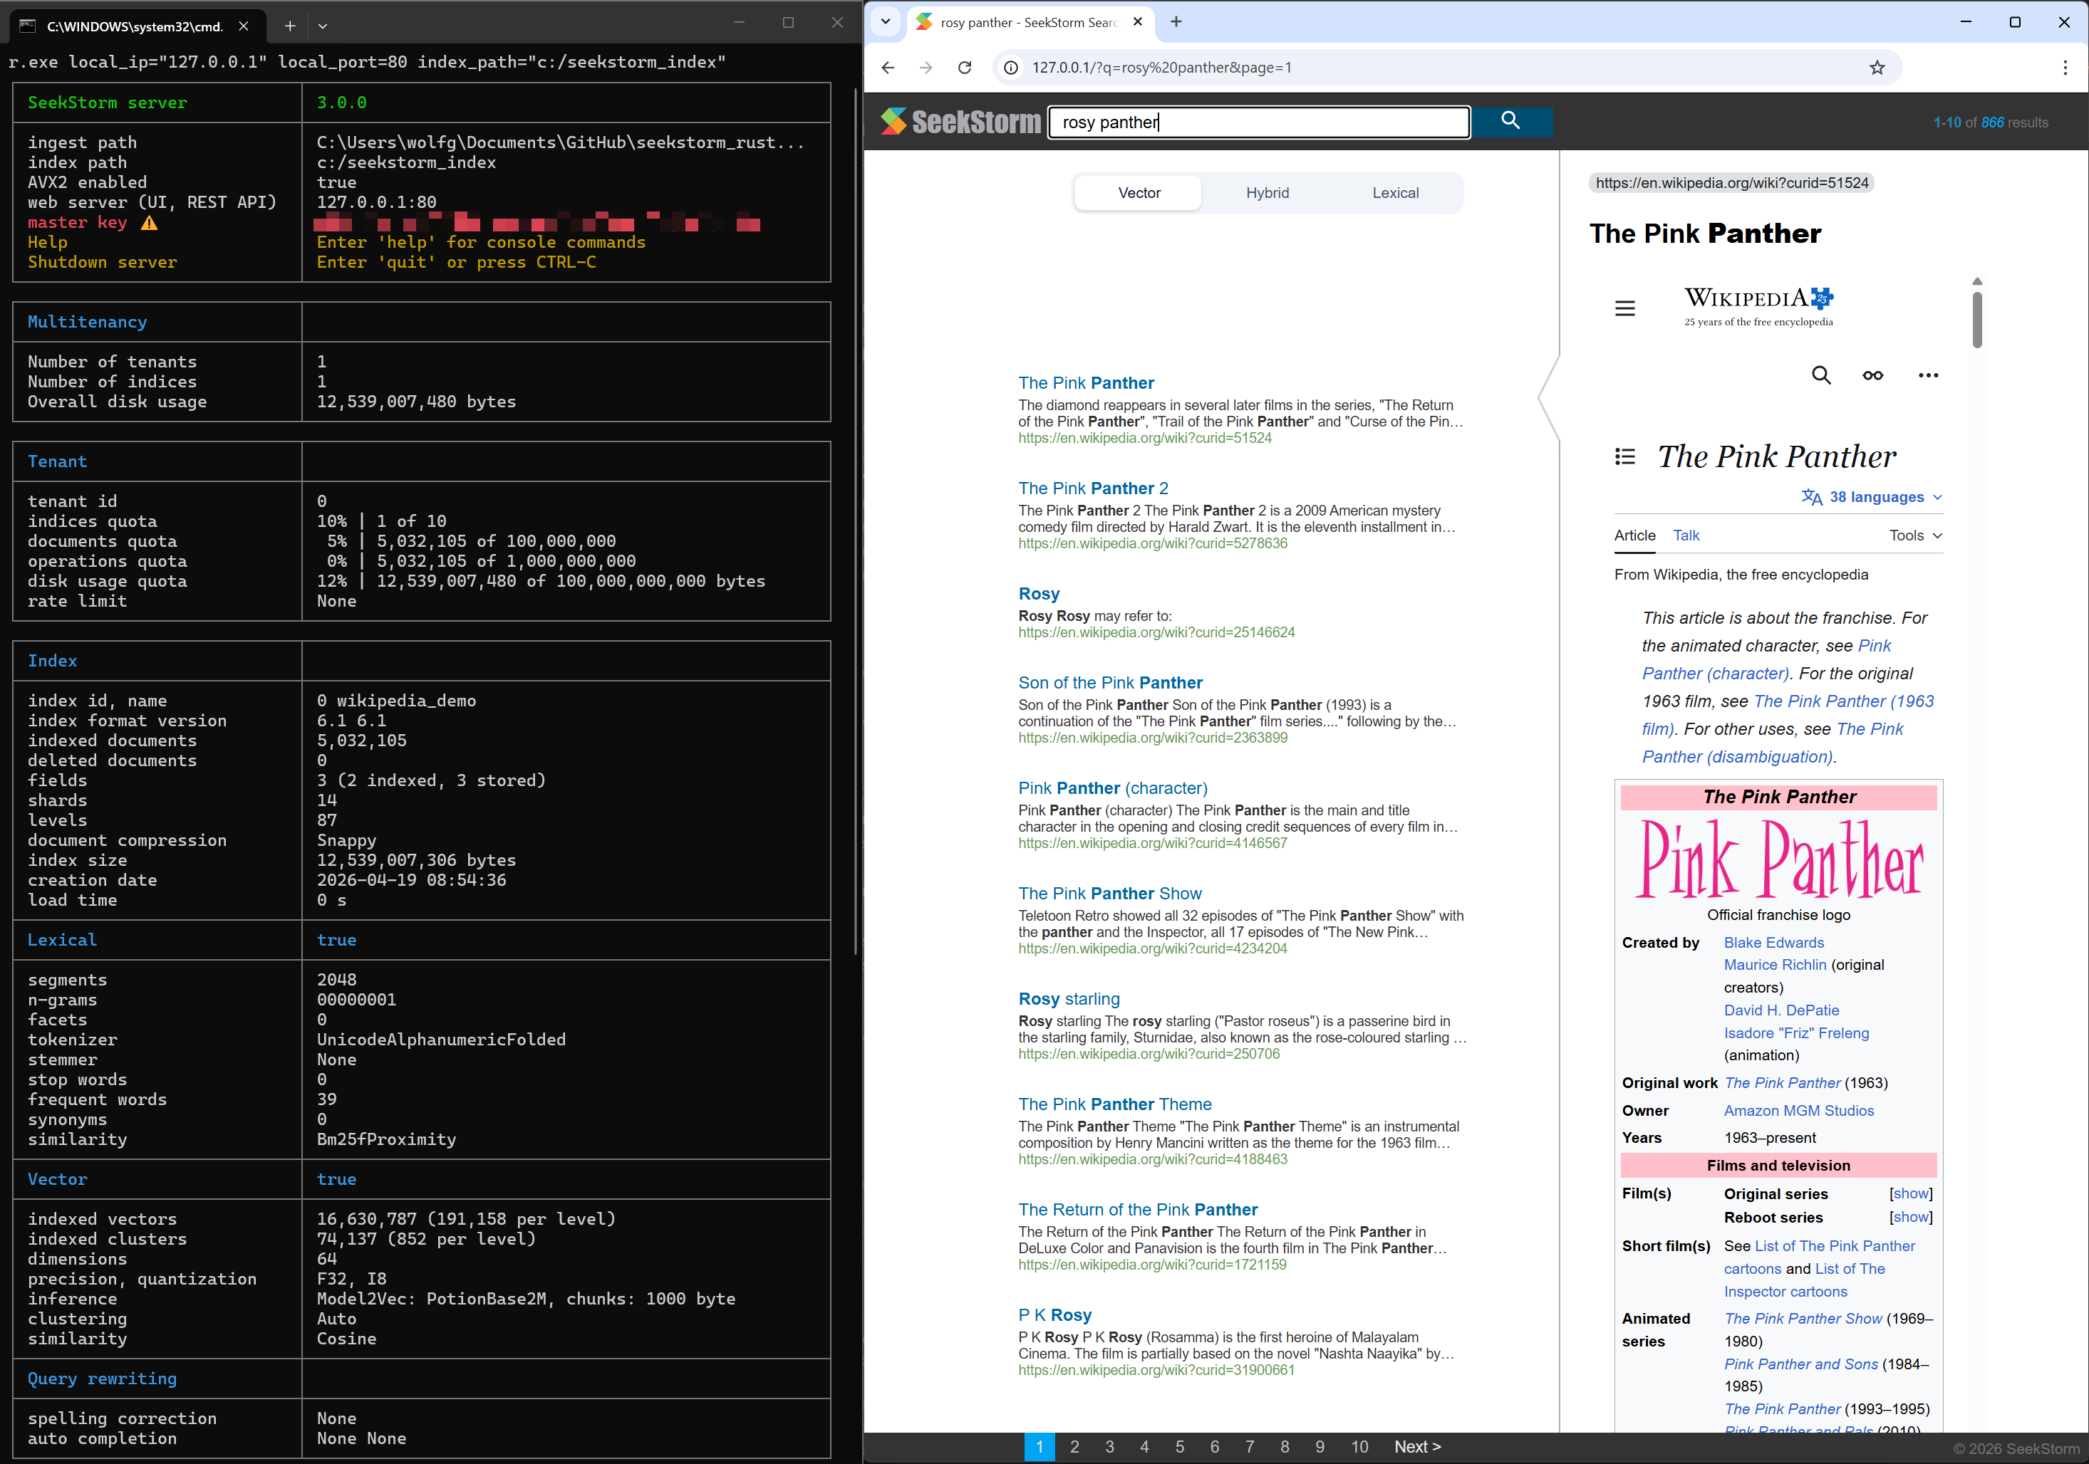Click the contents list icon beside the article title
Screen dimensions: 2089x1464
click(1626, 456)
